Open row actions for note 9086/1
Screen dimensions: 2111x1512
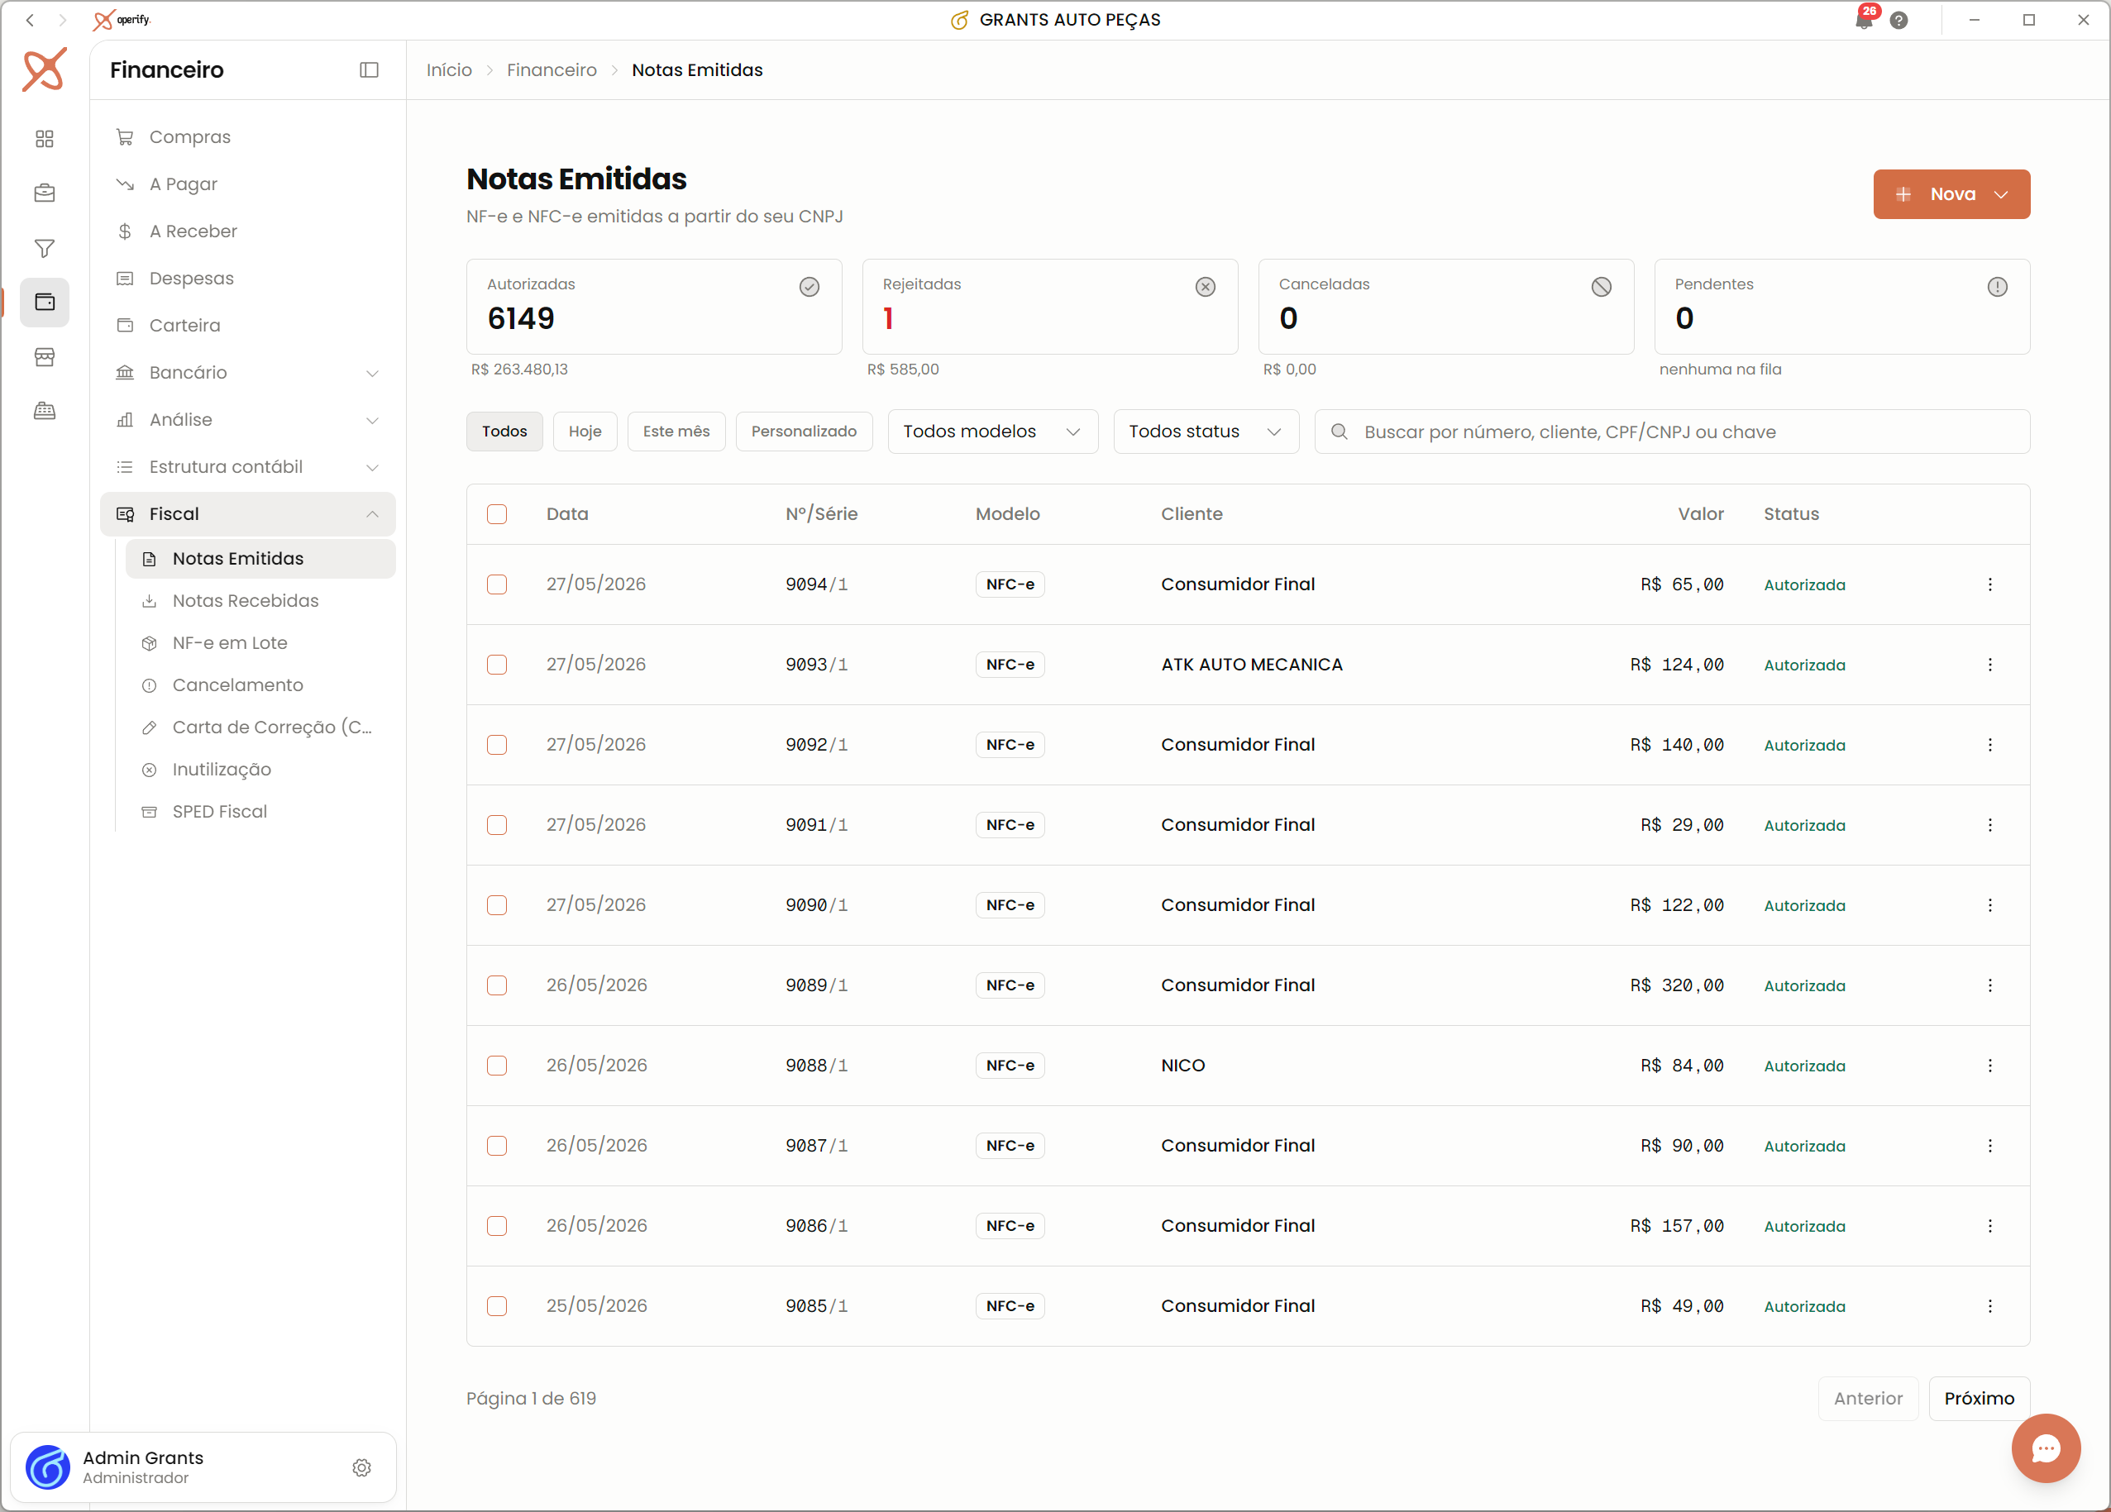coord(1990,1225)
